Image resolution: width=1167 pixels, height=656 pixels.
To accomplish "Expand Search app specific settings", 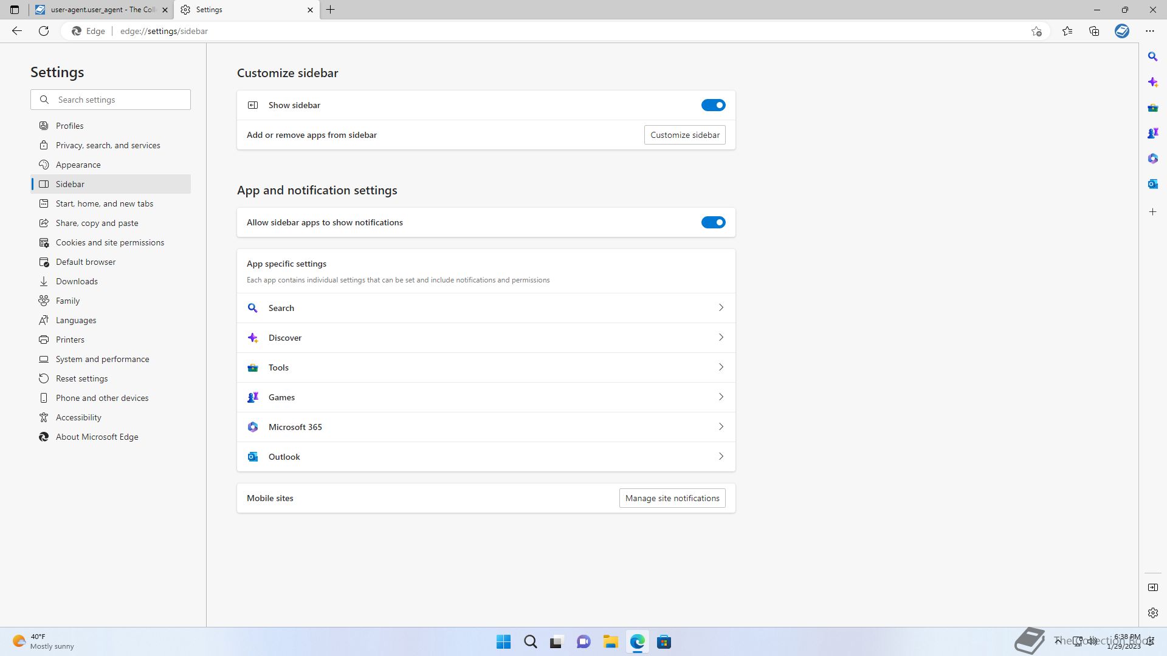I will coord(486,308).
